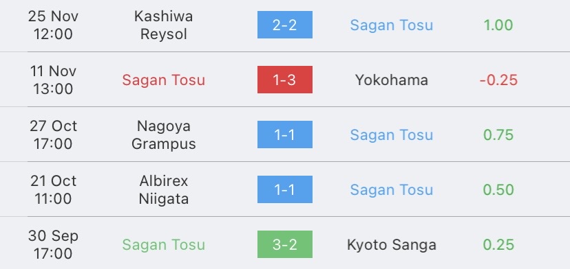Click Sagan Tosu in the 21 Oct row
This screenshot has width=570, height=269.
point(392,189)
